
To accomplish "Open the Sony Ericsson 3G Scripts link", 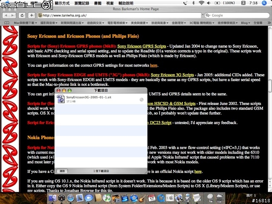I will (x=172, y=75).
